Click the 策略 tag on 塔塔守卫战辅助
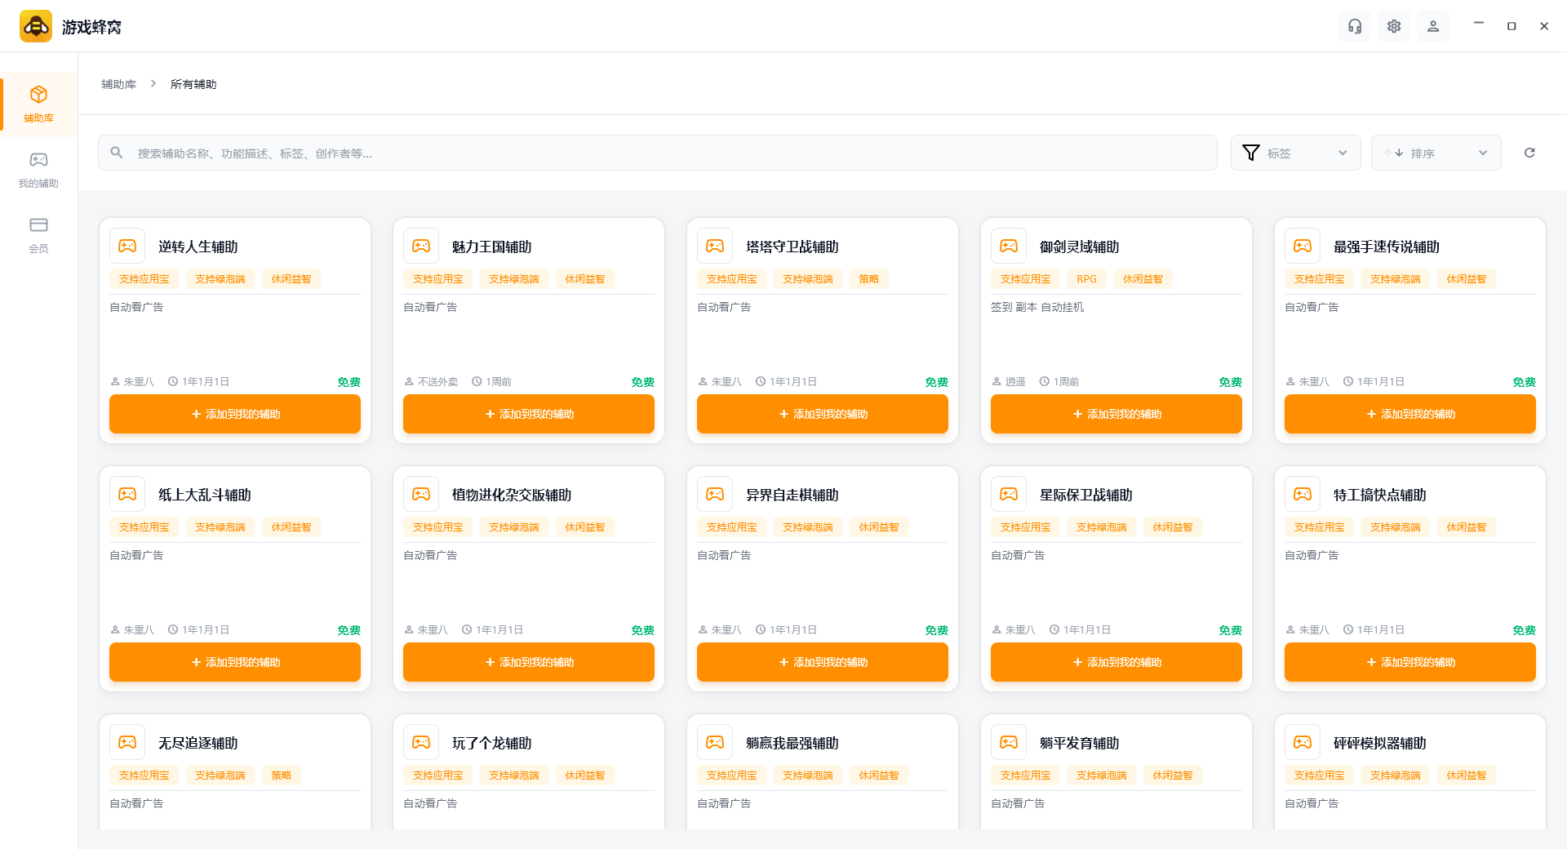This screenshot has width=1567, height=849. [868, 279]
